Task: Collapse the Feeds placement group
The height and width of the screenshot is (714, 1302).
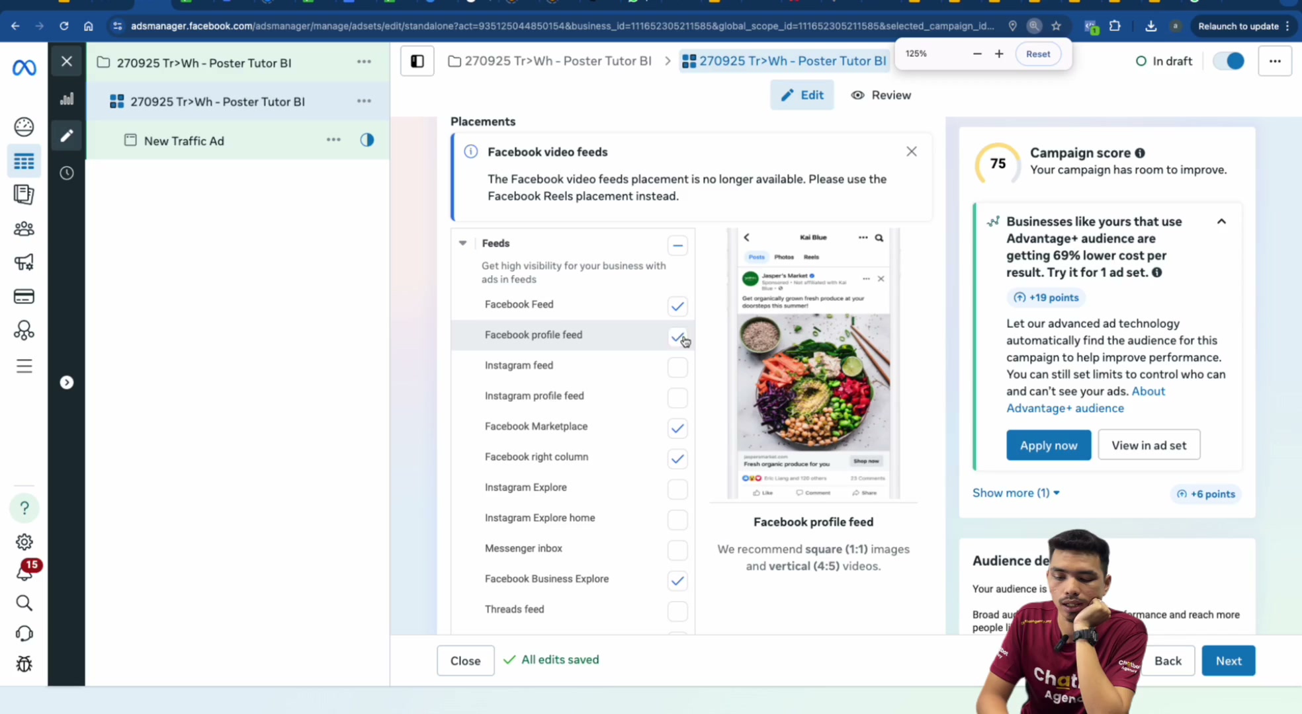Action: pyautogui.click(x=462, y=243)
